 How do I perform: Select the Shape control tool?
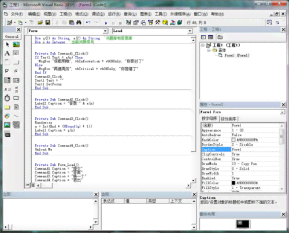[8, 116]
